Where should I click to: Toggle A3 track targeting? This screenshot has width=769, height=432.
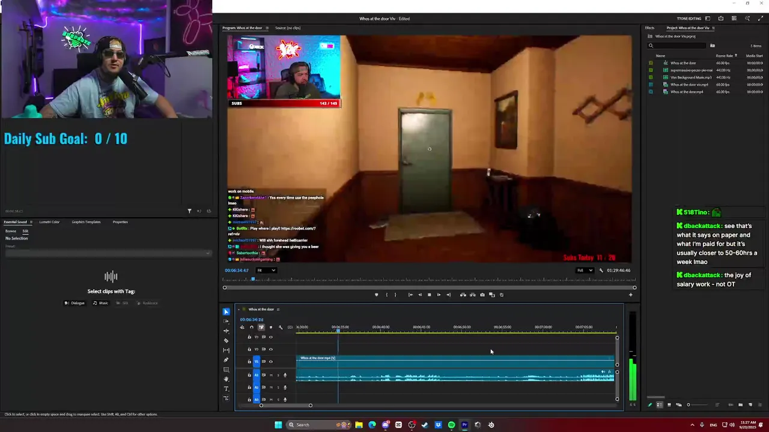[257, 399]
